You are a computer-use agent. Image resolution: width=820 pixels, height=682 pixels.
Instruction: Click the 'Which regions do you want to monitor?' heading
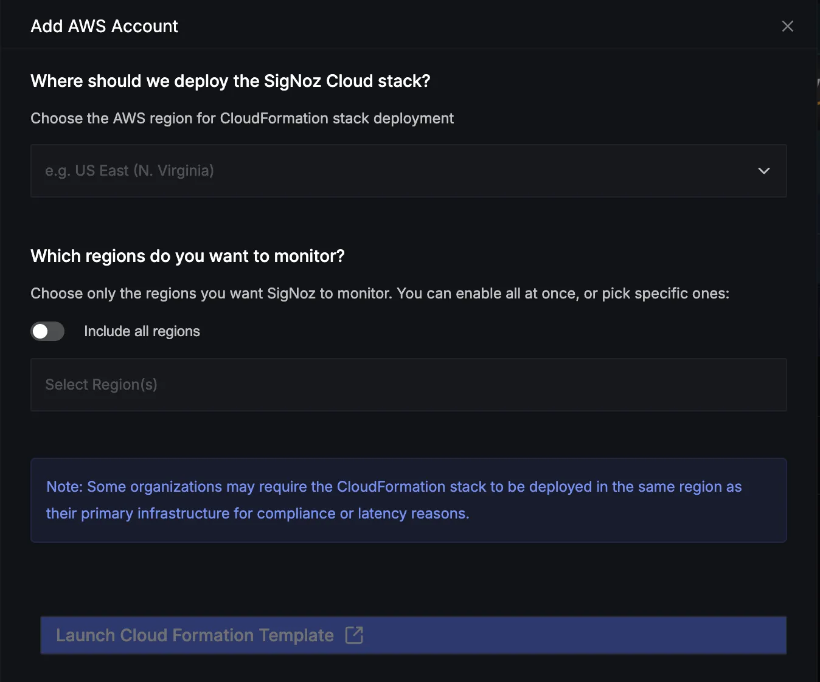coord(187,256)
